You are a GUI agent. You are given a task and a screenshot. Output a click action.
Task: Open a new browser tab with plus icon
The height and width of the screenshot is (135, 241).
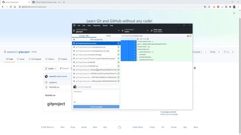64,2
